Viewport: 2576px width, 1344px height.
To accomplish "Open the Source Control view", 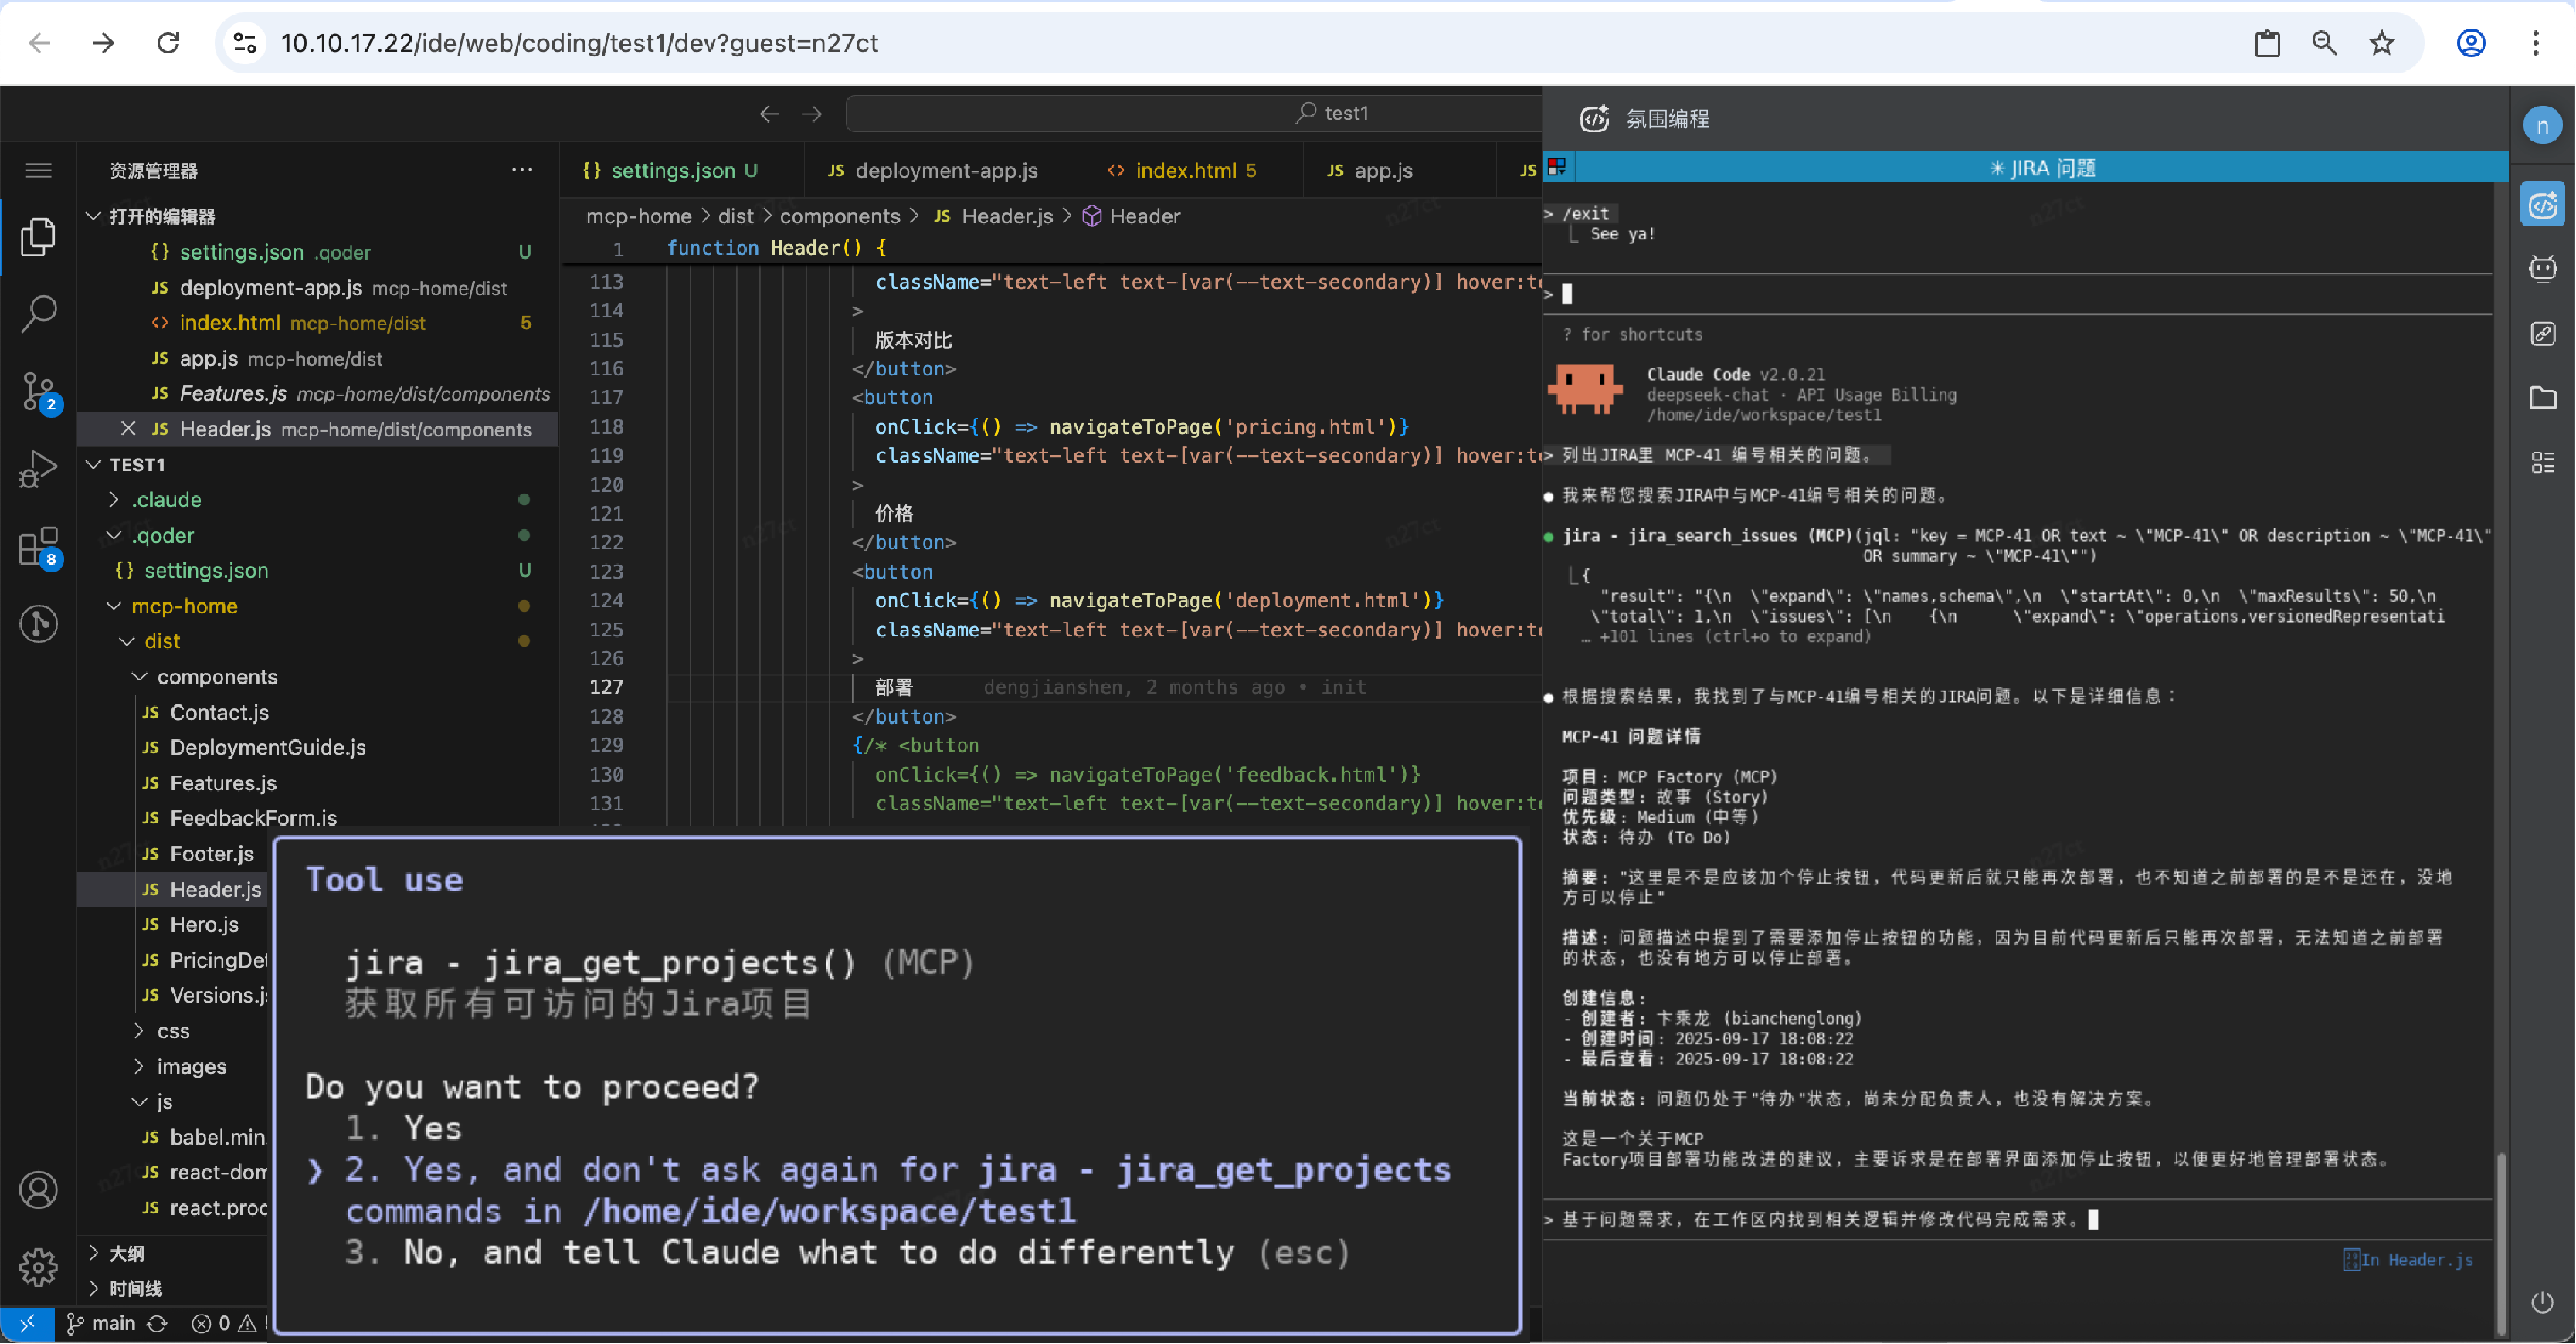I will (x=38, y=391).
